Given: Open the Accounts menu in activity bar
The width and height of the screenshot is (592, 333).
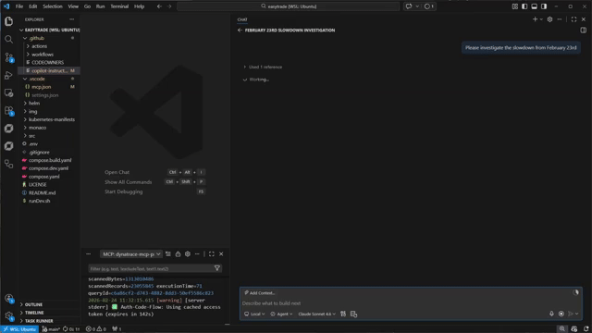Looking at the screenshot, I should (x=8, y=298).
